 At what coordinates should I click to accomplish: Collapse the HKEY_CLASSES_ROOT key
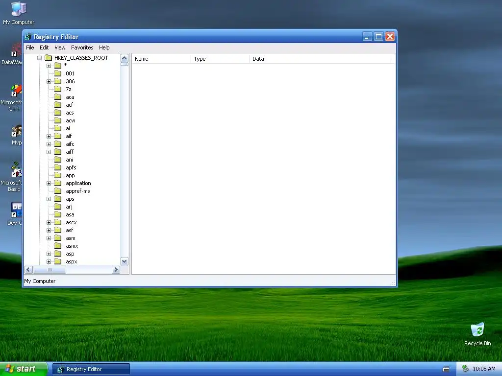click(x=39, y=58)
